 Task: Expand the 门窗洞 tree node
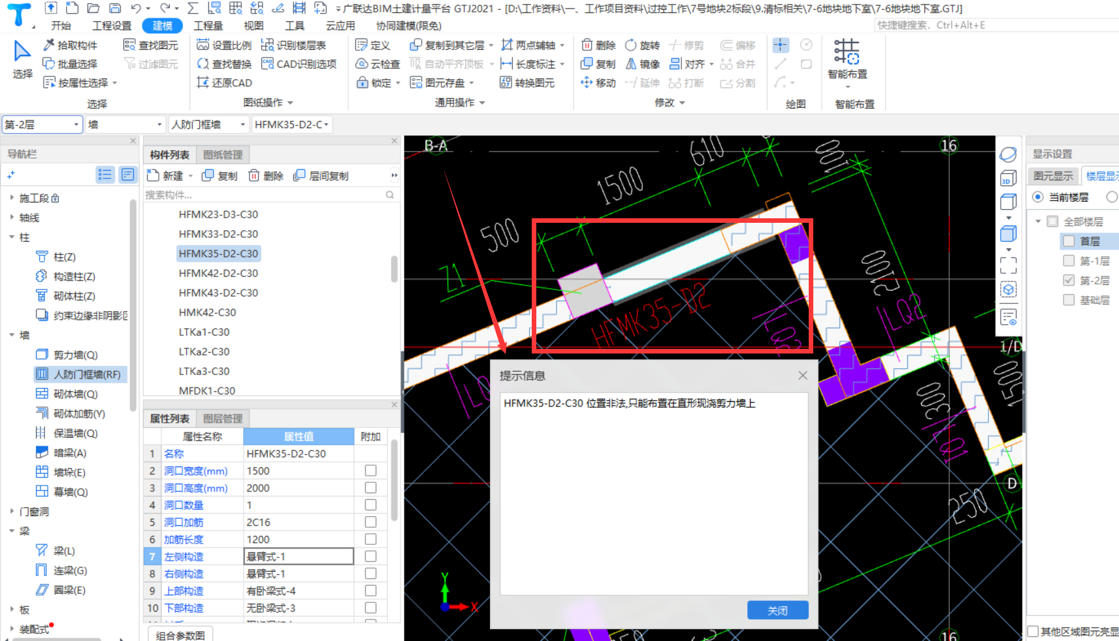click(x=12, y=511)
